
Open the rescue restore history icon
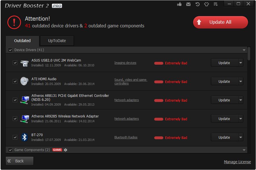click(197, 4)
